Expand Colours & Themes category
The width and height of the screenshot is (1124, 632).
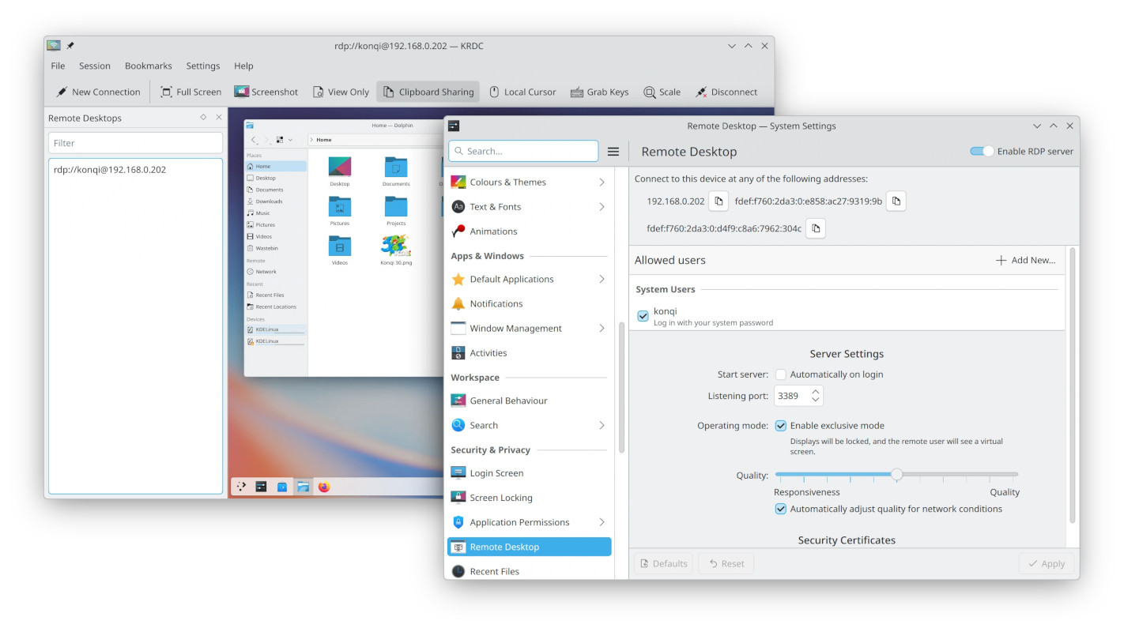point(602,182)
